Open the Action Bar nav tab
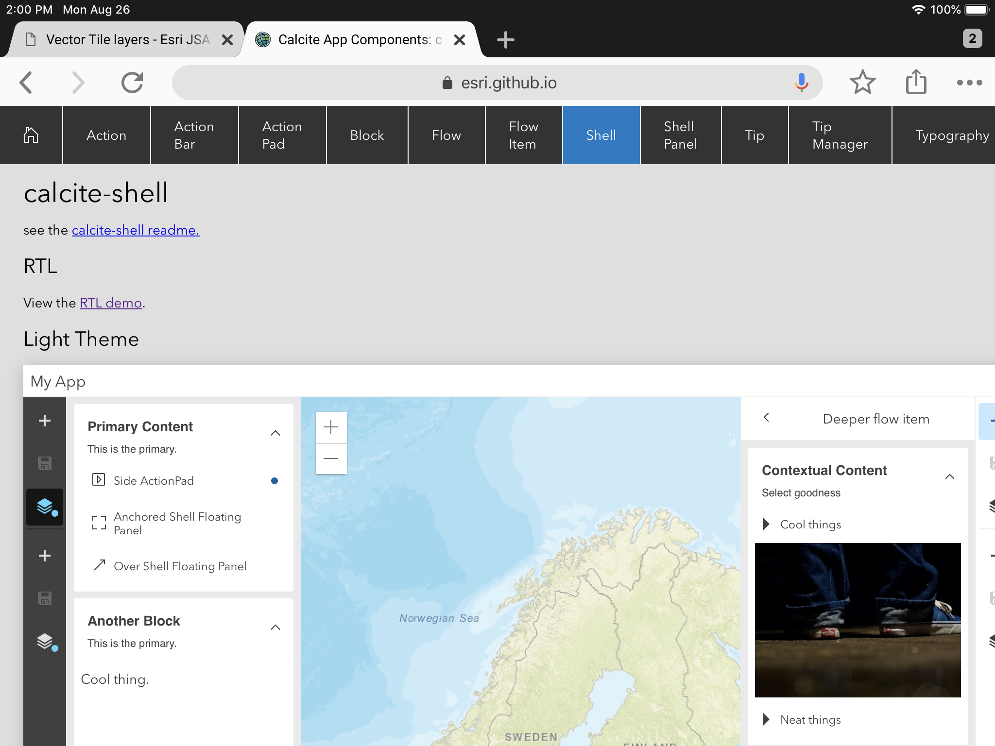 (x=194, y=135)
